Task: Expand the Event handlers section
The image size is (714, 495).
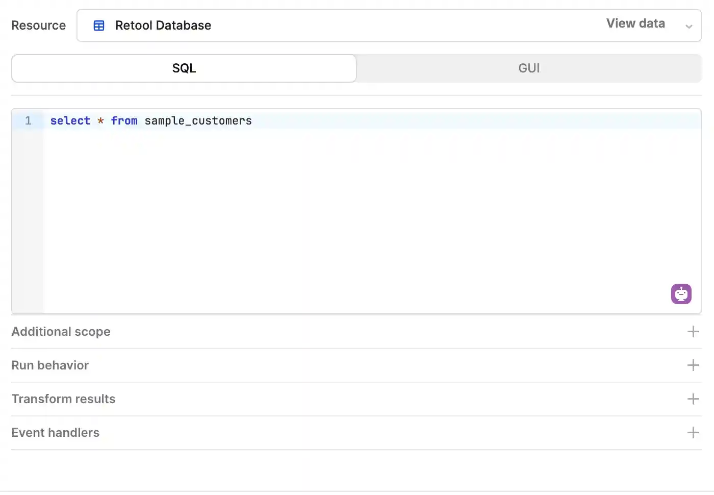Action: click(x=55, y=433)
